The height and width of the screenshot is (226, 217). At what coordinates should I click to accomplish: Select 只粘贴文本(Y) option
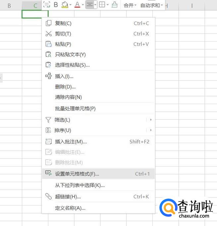pyautogui.click(x=98, y=55)
